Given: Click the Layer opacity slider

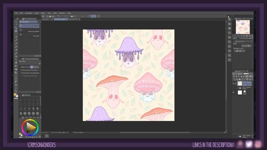Looking at the screenshot, I should (x=246, y=74).
